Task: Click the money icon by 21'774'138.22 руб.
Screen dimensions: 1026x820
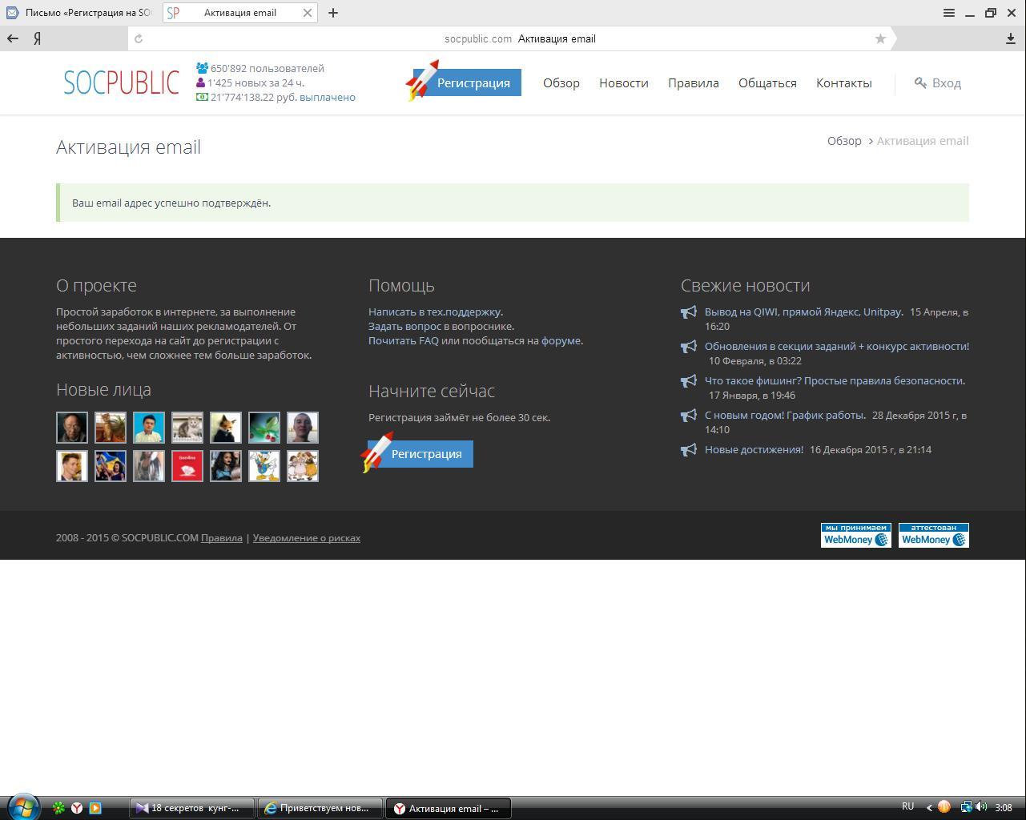Action: [202, 97]
